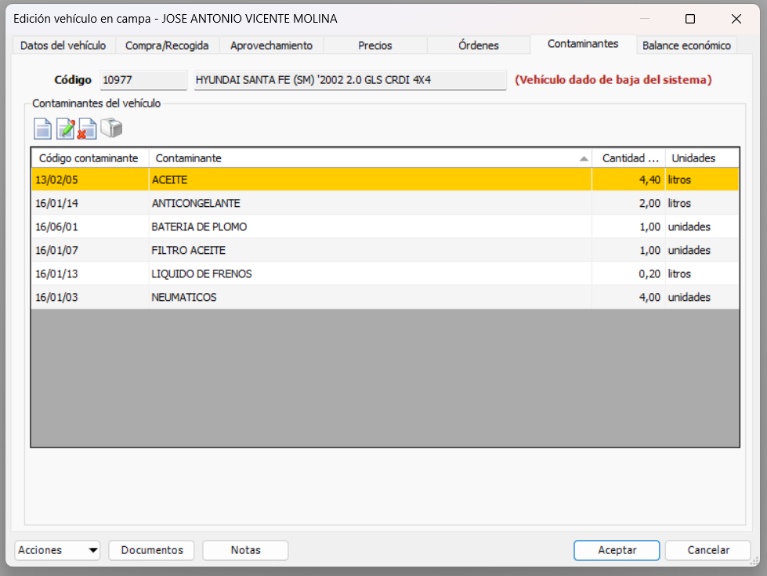Edit the selected contaminante entry
The image size is (767, 576).
(66, 128)
